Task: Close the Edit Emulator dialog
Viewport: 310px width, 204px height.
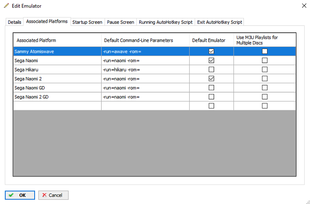Action: [304, 6]
